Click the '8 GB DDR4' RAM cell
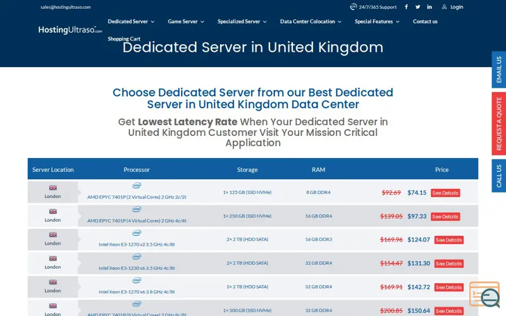506x316 pixels. 319,193
